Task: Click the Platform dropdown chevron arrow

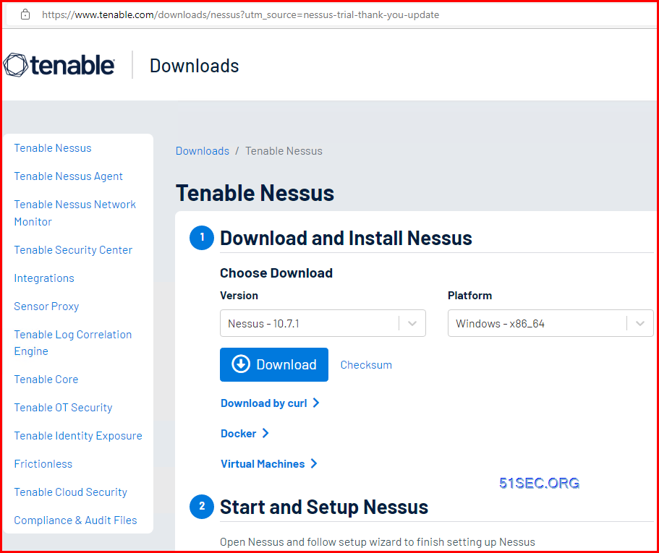Action: pos(639,323)
